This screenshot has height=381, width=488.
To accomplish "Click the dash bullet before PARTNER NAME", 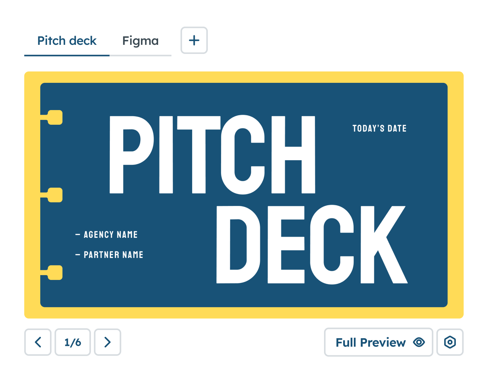I will (78, 255).
